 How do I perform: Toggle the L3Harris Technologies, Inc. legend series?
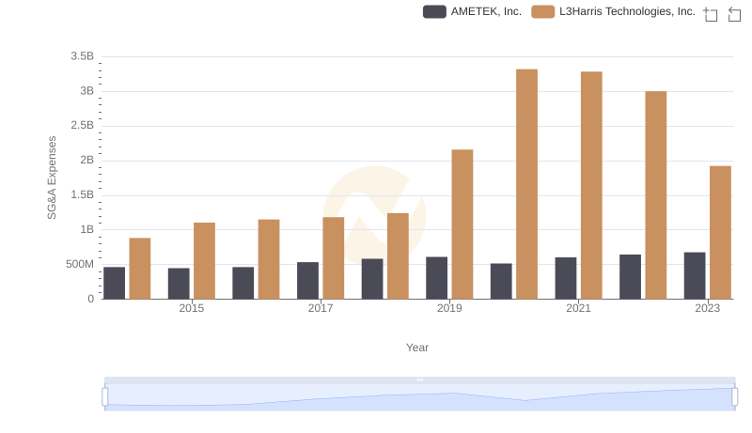(613, 11)
